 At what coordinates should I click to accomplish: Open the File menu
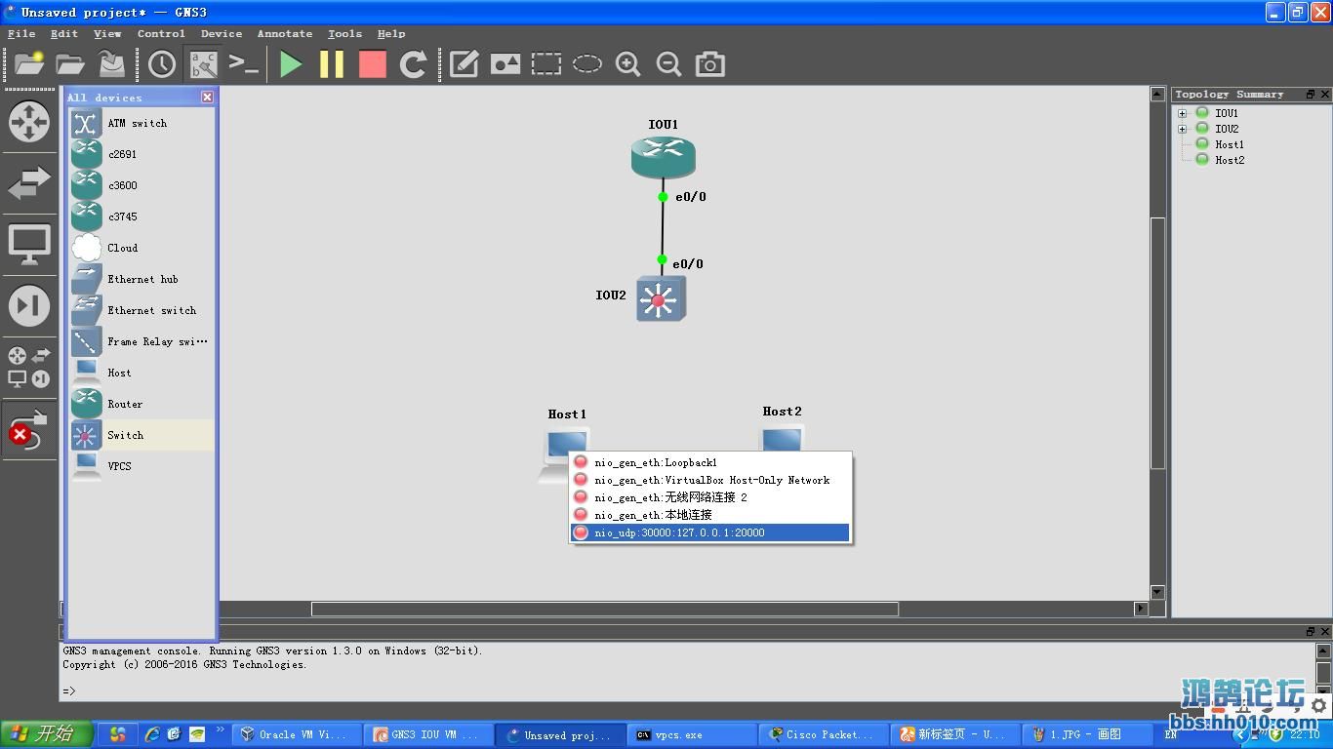(21, 33)
